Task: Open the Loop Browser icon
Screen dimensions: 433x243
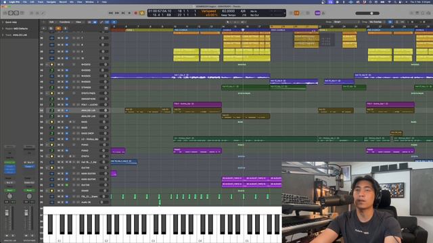Action: coord(422,13)
